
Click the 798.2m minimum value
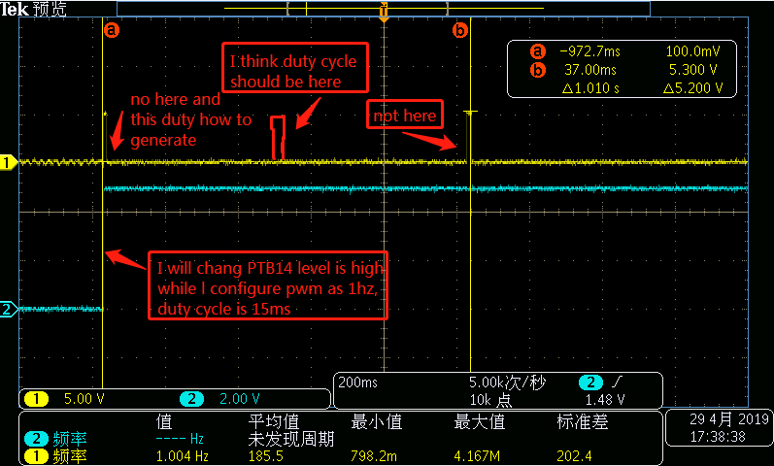click(374, 456)
